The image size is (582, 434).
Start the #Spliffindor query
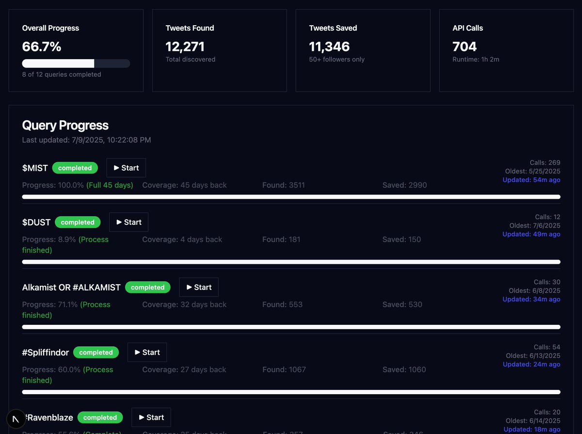click(147, 352)
